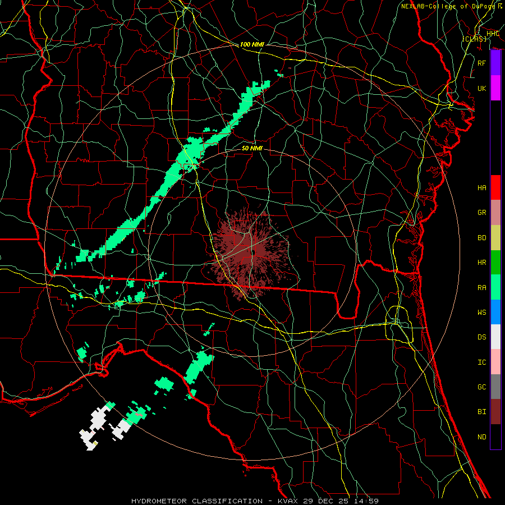This screenshot has height=505, width=505.
Task: Click the HR legend label
Action: pyautogui.click(x=481, y=262)
